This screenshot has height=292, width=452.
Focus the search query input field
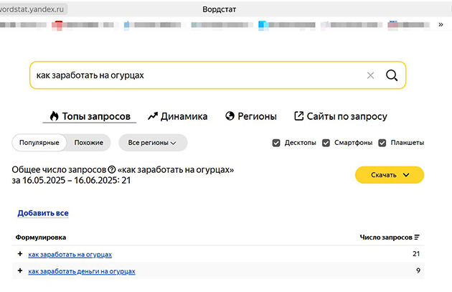(199, 75)
